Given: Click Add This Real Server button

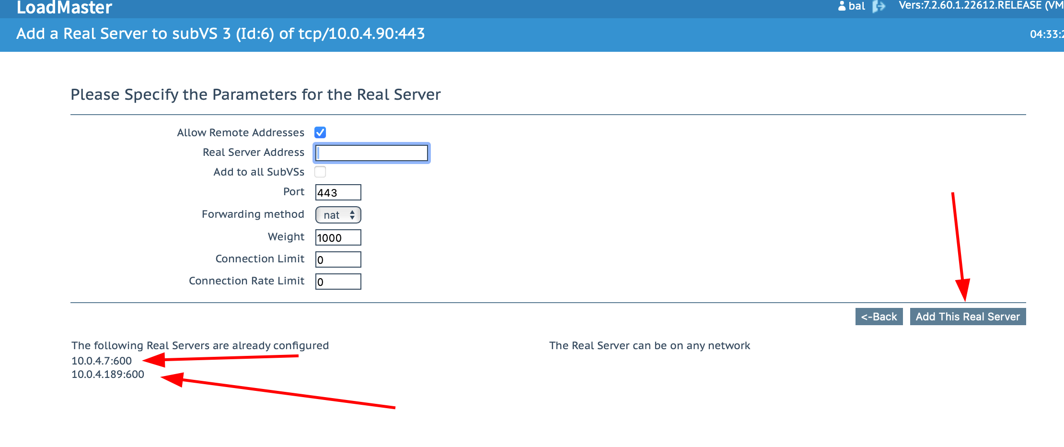Looking at the screenshot, I should 967,317.
